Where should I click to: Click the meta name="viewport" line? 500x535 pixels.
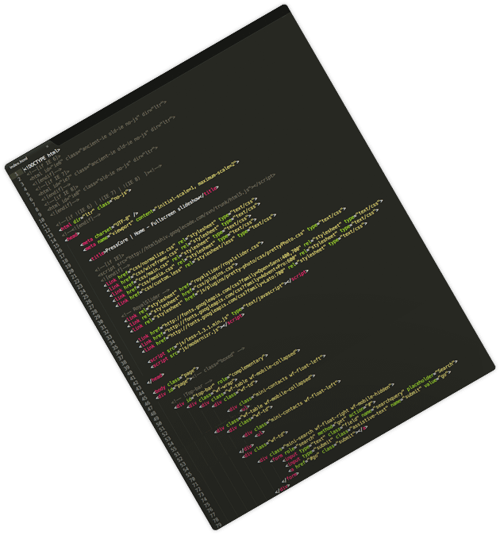[161, 206]
